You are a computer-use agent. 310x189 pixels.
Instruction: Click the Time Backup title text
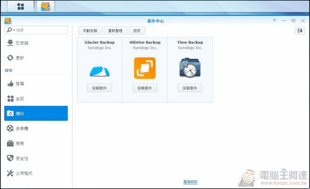[x=190, y=42]
